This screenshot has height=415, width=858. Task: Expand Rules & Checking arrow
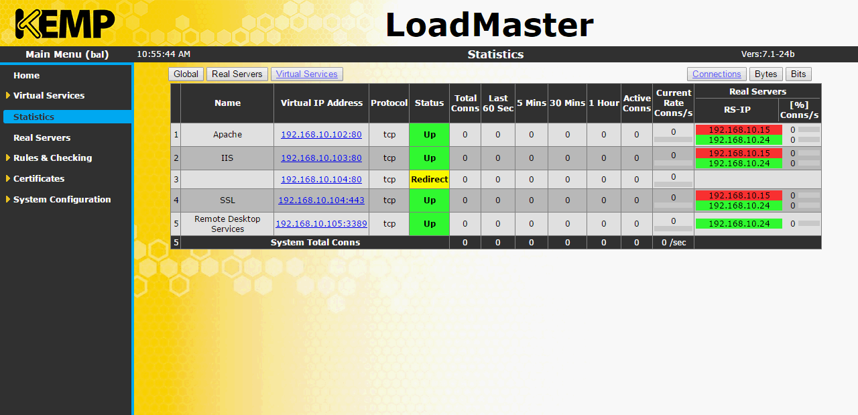click(8, 158)
